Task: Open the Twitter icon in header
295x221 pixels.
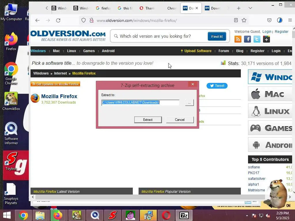Action: pos(257,39)
